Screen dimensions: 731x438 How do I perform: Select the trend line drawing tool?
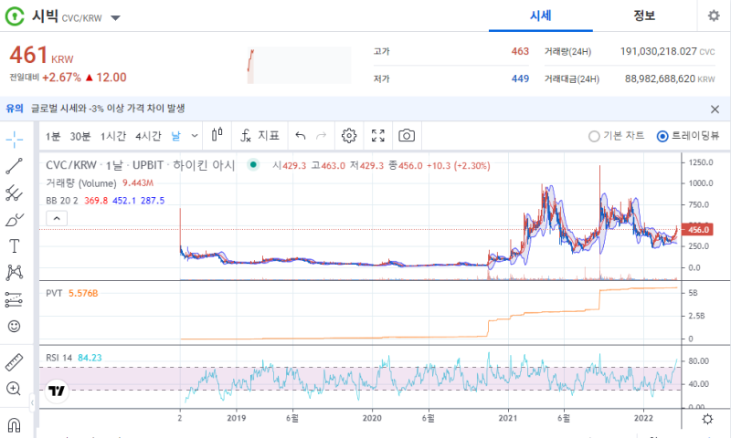(15, 166)
